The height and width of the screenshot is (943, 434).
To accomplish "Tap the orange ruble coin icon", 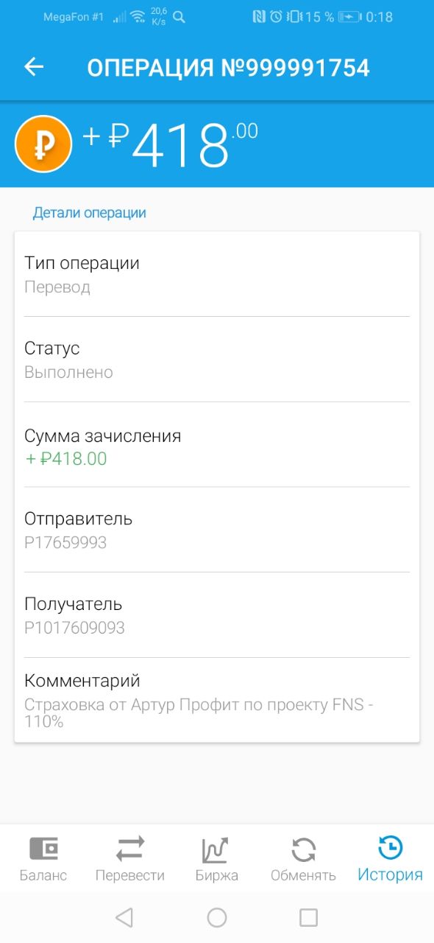I will [43, 144].
